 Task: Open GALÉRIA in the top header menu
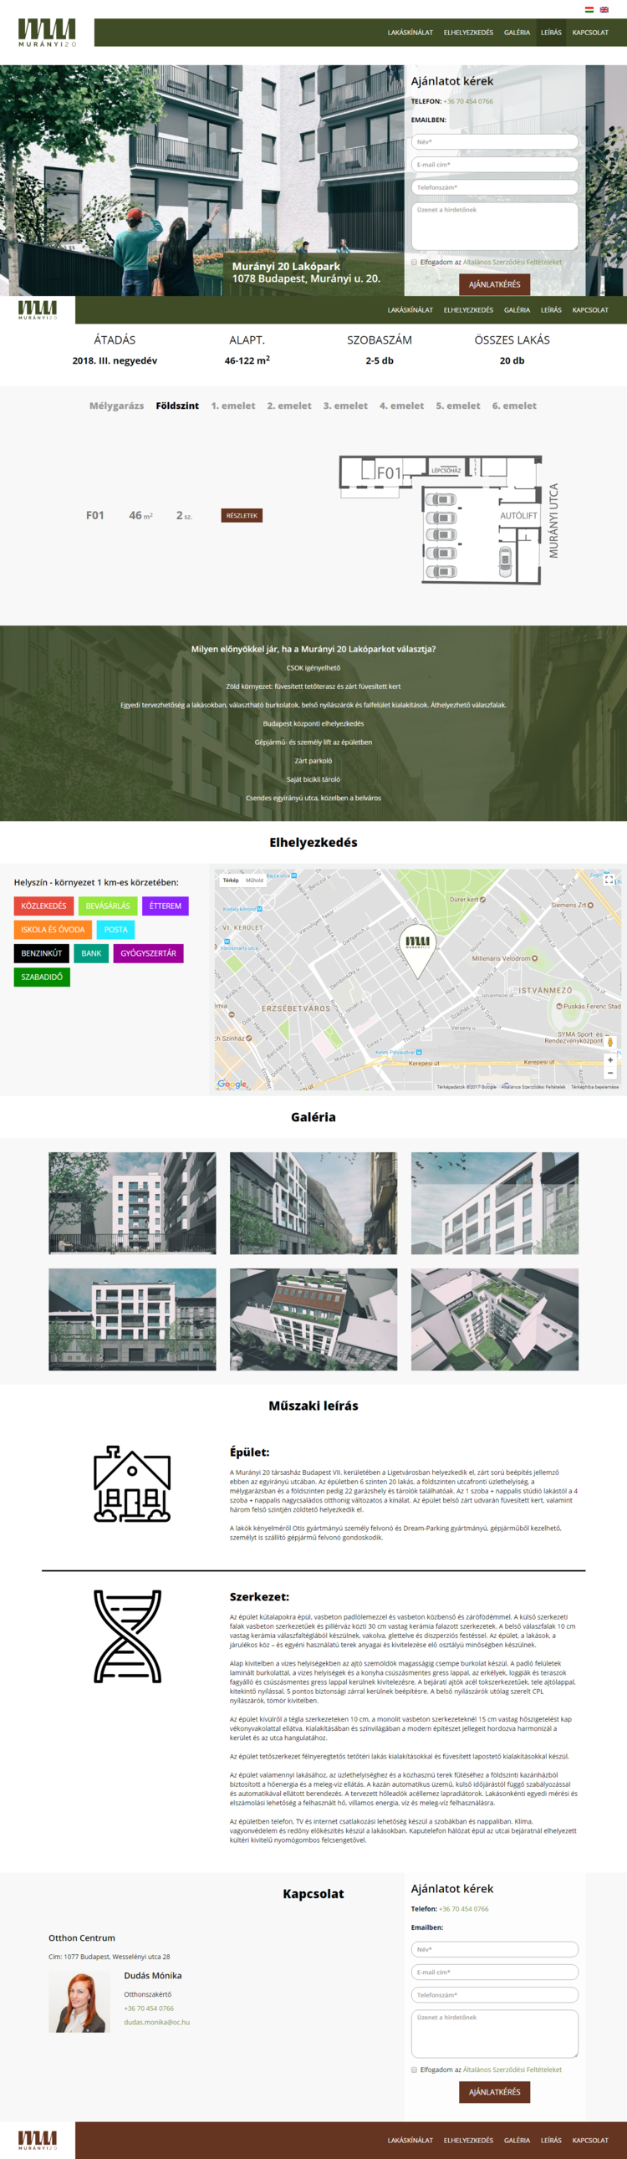click(517, 33)
